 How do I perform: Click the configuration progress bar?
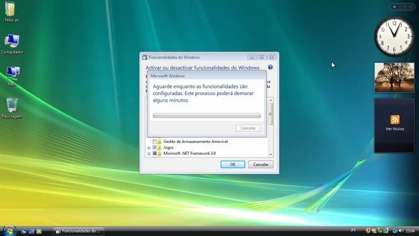[207, 115]
